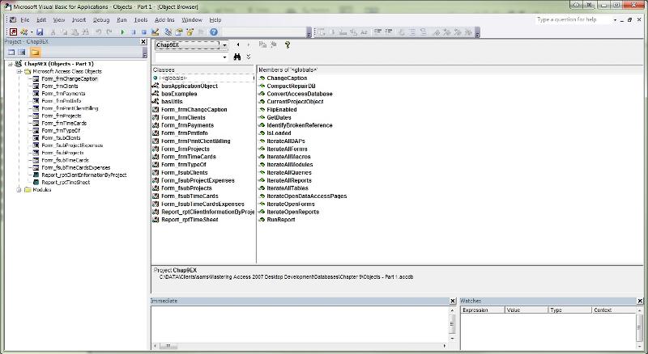Screen dimensions: 648x354
Task: Open the Insert menu
Action: click(x=79, y=20)
